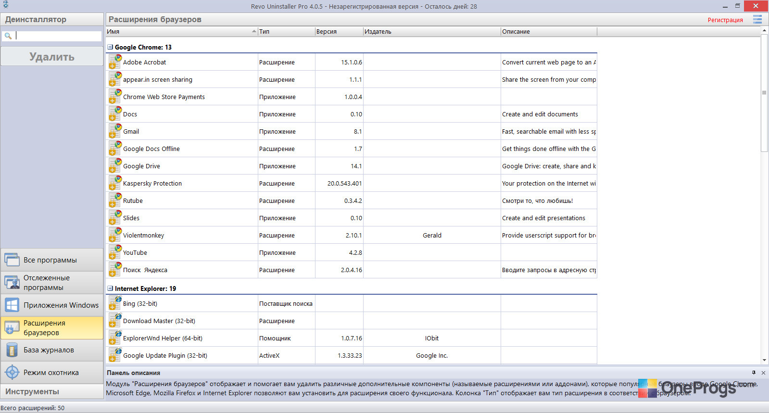Sort list by Имя column header
Viewport: 769px width, 413px height.
182,31
